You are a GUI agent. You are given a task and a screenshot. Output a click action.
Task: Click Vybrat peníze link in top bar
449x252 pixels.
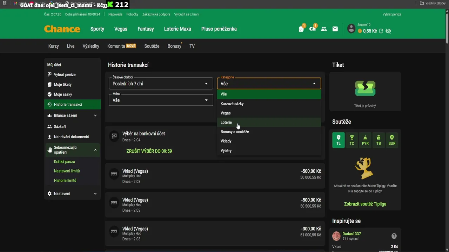pyautogui.click(x=392, y=14)
